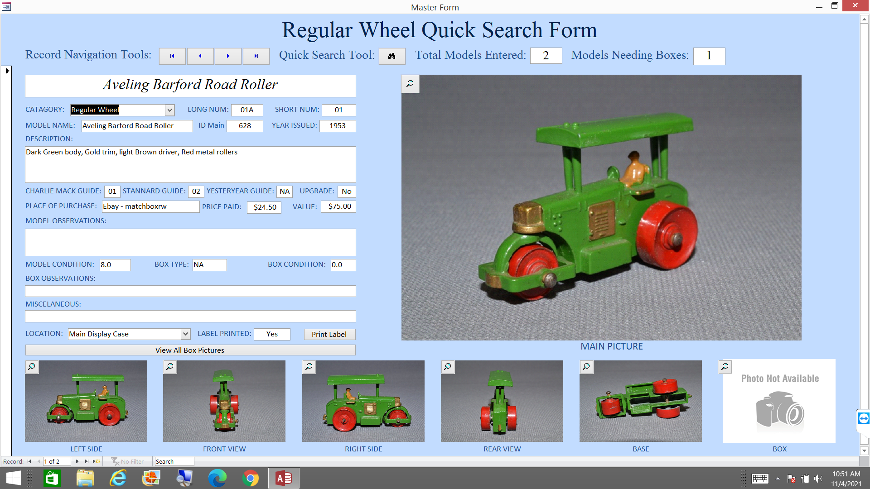
Task: Click new blank record button in status bar
Action: [x=96, y=461]
